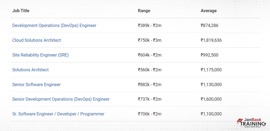270x131 pixels.
Task: Click the ₹389k - ₹2m range cell
Action: tap(150, 25)
